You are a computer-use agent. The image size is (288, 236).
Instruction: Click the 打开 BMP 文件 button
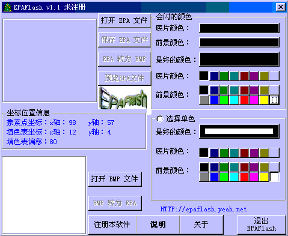(115, 179)
